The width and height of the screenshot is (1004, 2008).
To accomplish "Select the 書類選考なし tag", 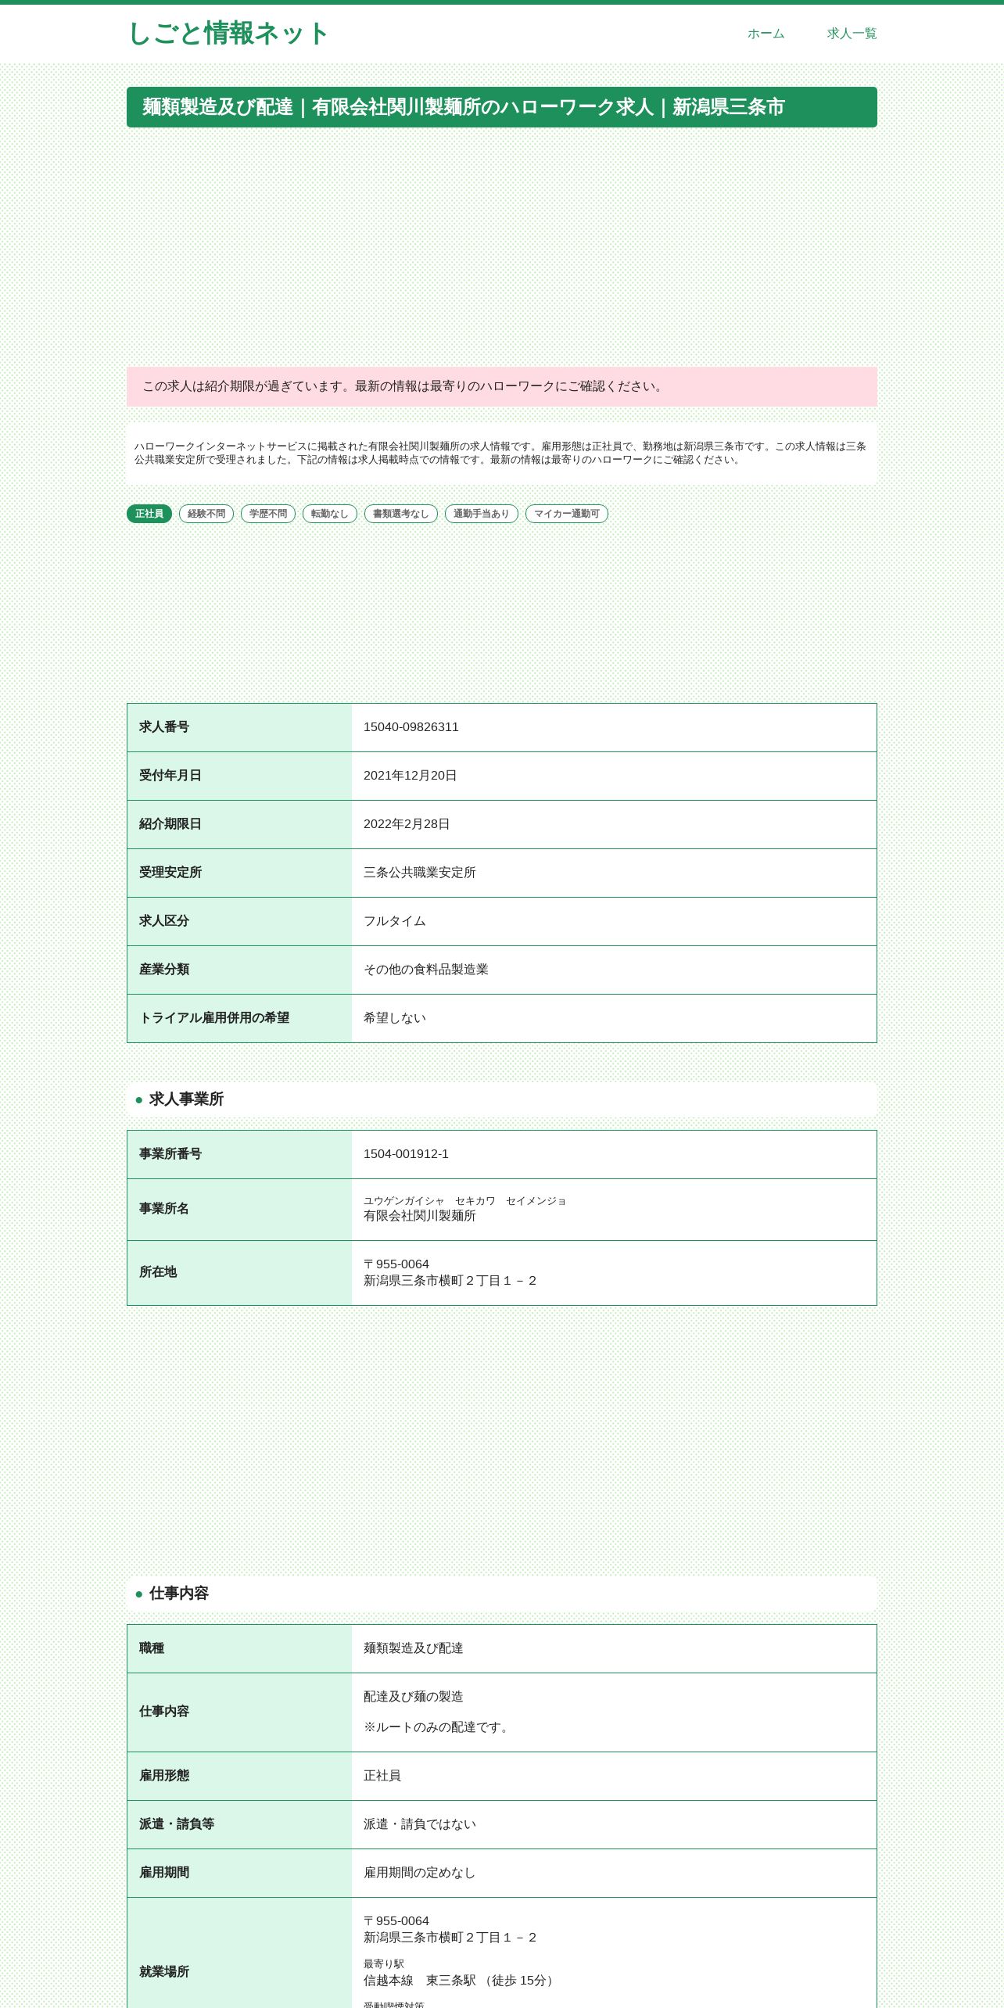I will coord(401,514).
